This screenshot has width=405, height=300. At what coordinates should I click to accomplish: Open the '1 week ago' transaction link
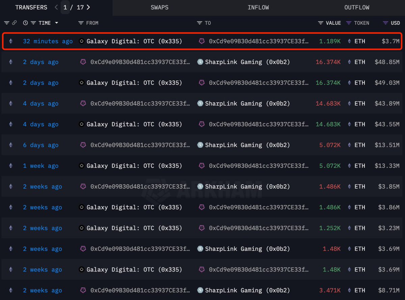(x=40, y=166)
